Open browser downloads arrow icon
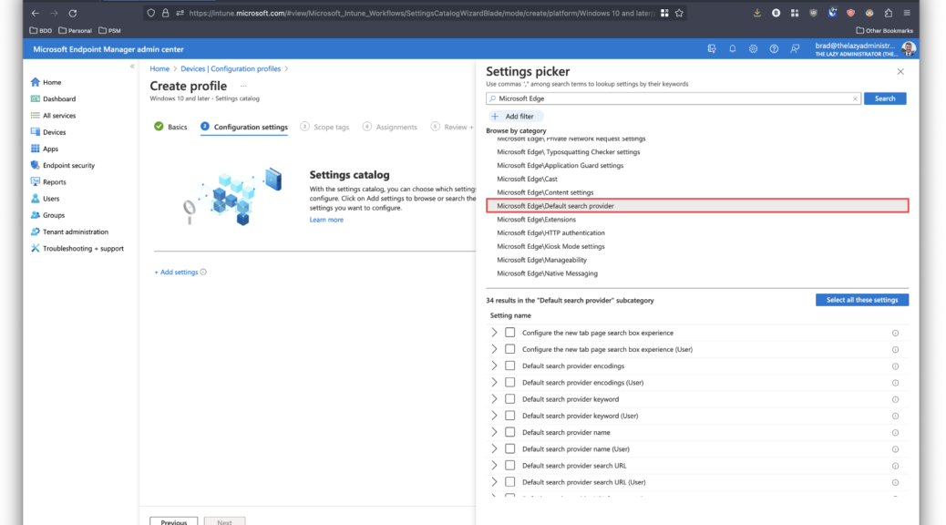 757,13
